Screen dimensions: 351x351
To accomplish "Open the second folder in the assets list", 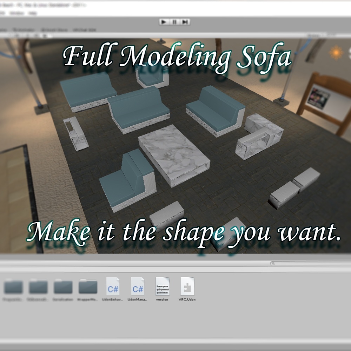I will [38, 289].
